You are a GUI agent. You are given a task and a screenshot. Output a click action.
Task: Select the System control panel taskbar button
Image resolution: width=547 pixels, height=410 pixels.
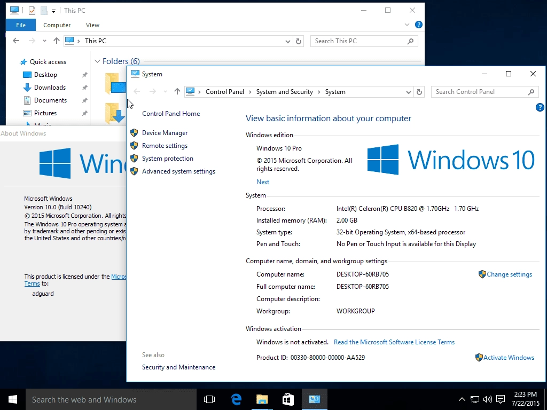tap(314, 399)
